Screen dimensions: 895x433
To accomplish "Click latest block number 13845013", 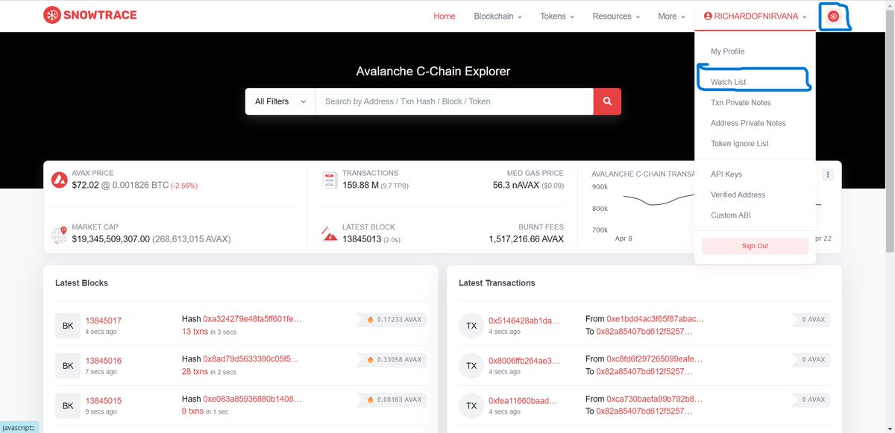I will (362, 239).
